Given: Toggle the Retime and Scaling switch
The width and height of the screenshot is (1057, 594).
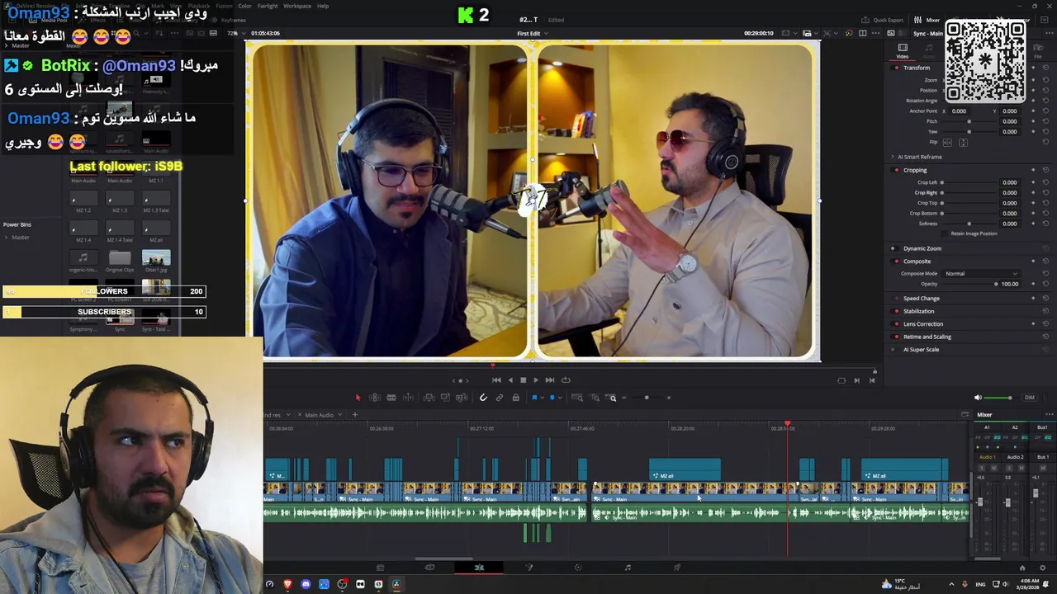Looking at the screenshot, I should [x=896, y=337].
